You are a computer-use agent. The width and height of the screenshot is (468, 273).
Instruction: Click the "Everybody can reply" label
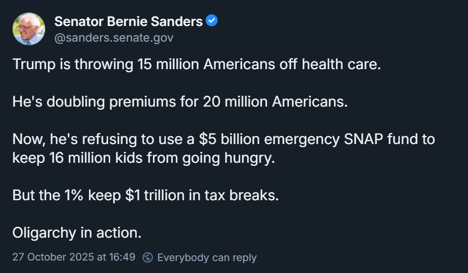tap(206, 257)
